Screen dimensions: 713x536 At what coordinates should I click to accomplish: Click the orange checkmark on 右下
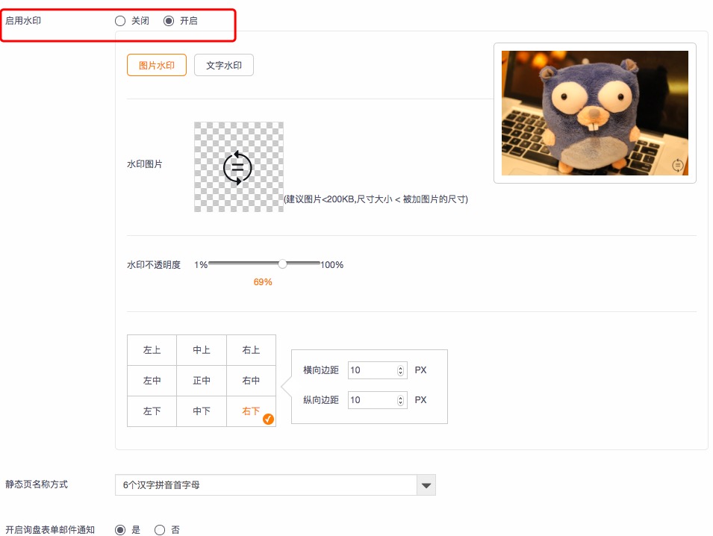click(268, 419)
